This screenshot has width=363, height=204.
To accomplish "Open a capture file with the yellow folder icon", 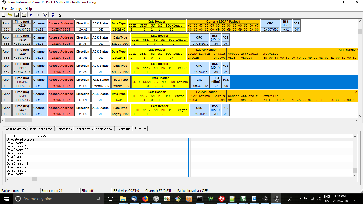I will [10, 15].
